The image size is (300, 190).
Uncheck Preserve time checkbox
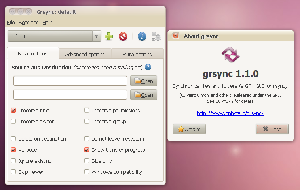13,110
